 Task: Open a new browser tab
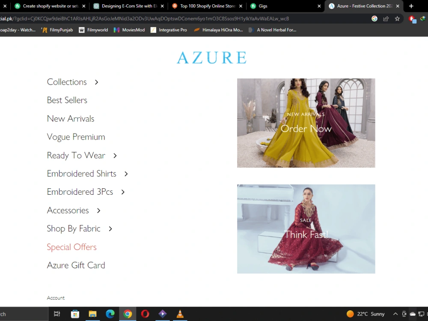(x=411, y=6)
